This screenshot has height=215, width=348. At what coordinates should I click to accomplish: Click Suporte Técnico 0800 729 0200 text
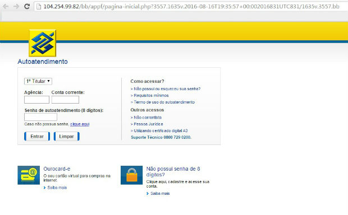(161, 137)
